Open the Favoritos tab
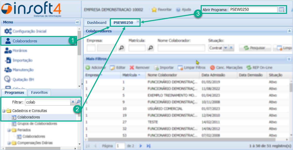This screenshot has height=150, width=293. [x=39, y=92]
